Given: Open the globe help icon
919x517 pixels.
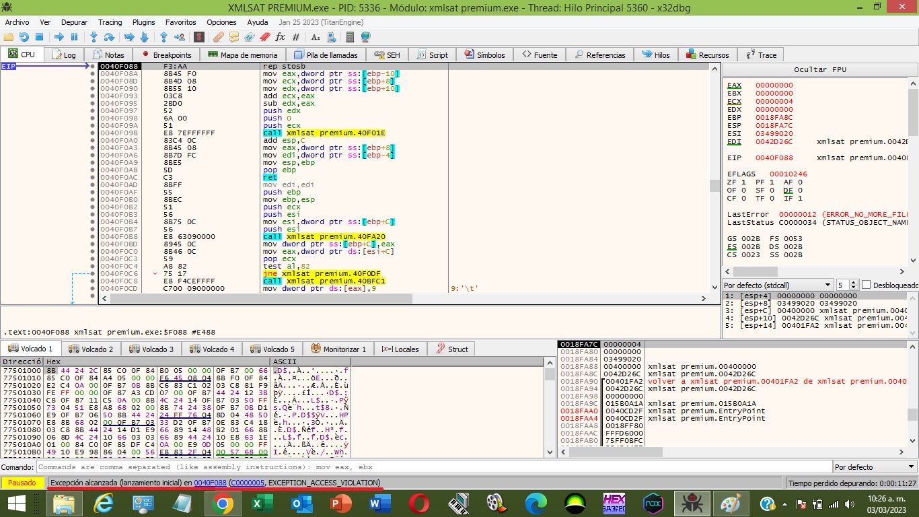Looking at the screenshot, I should coord(366,37).
